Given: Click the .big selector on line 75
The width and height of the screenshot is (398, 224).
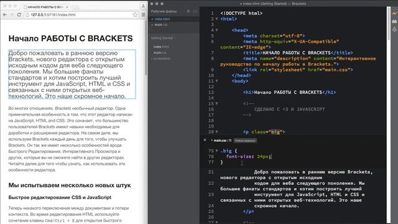Looking at the screenshot, I should coord(226,151).
